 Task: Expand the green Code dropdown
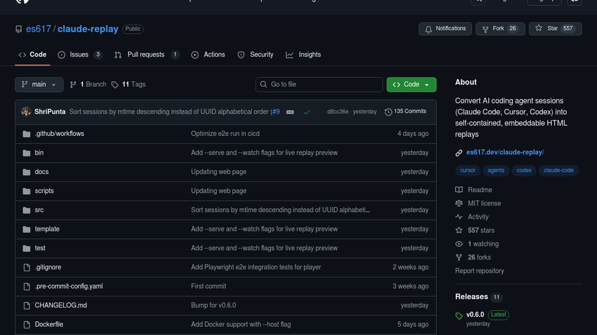(x=411, y=84)
